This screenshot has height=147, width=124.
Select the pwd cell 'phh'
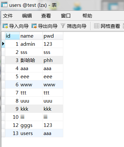tap(53, 60)
